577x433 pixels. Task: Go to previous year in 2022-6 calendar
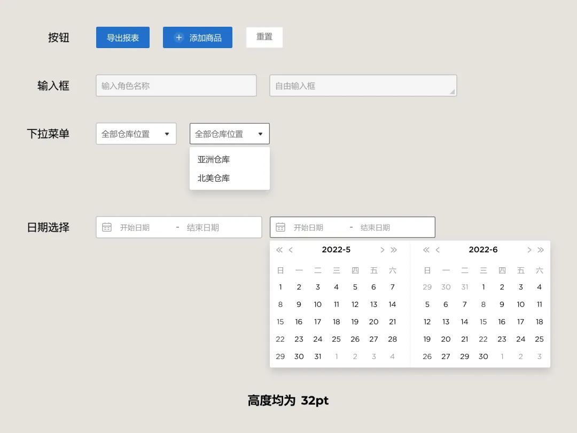(426, 250)
